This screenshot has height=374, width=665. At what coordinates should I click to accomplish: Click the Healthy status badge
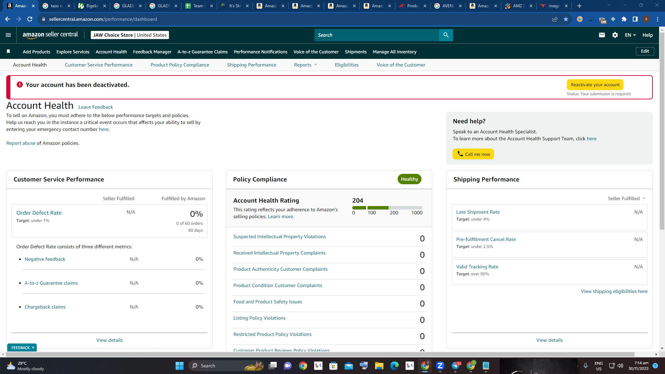[409, 179]
